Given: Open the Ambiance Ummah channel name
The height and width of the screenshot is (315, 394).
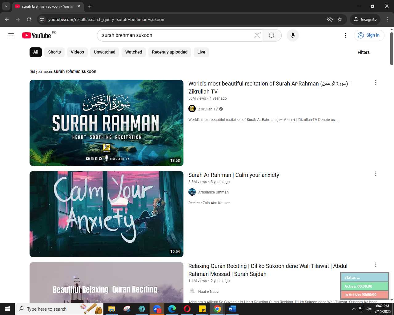Looking at the screenshot, I should click(213, 192).
